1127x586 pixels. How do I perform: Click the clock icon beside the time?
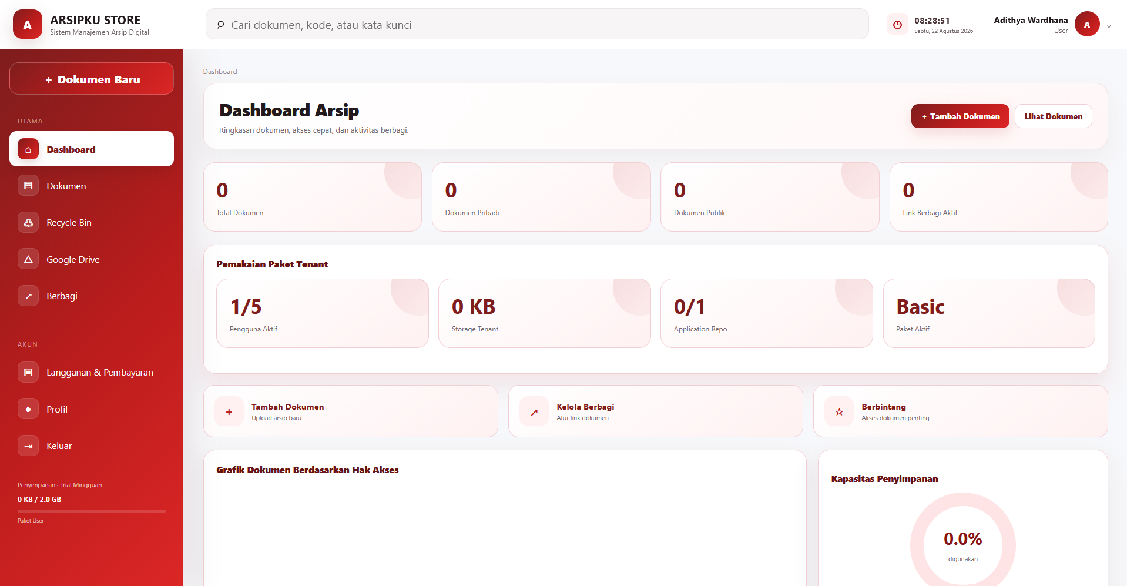897,25
